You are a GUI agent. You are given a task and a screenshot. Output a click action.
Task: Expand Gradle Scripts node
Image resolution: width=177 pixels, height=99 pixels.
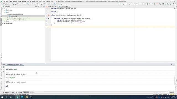tap(3, 23)
